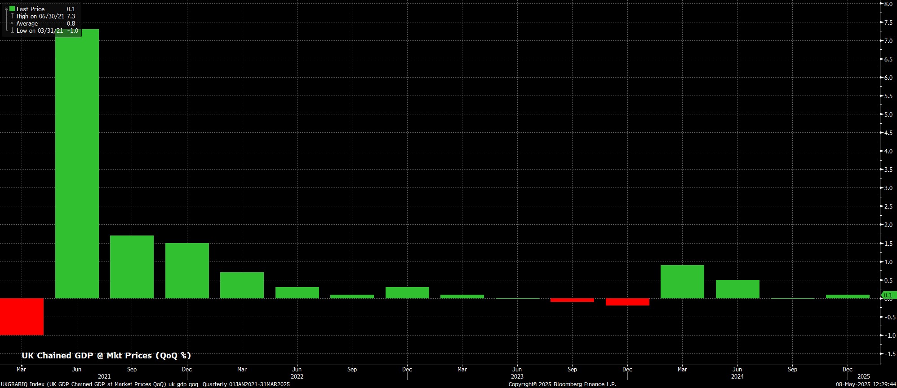The width and height of the screenshot is (897, 388).
Task: Click the tall green June 2021 bar
Action: [x=77, y=164]
